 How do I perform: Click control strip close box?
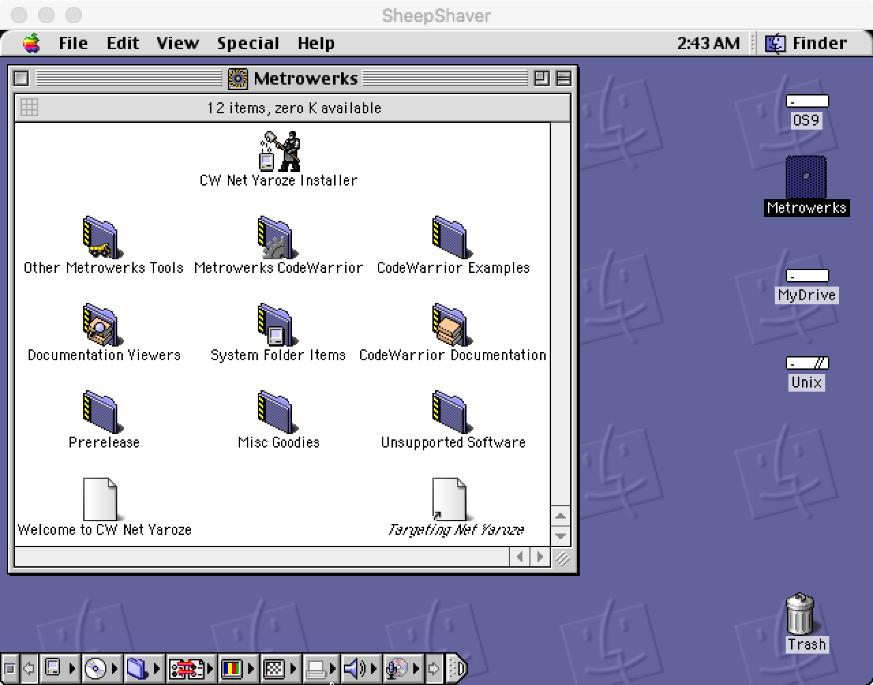tap(10, 669)
